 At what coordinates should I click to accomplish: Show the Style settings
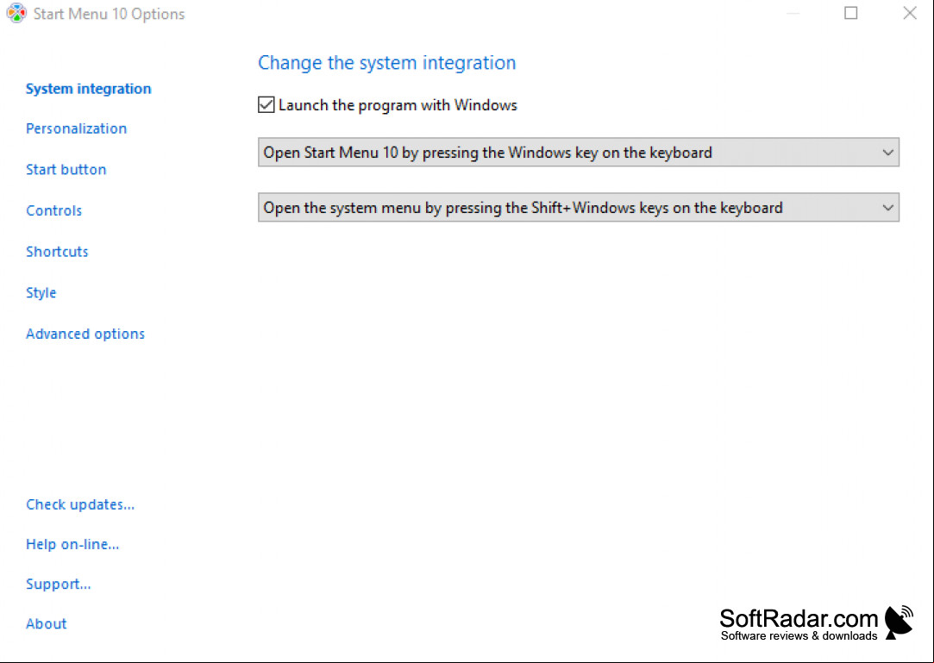point(41,292)
